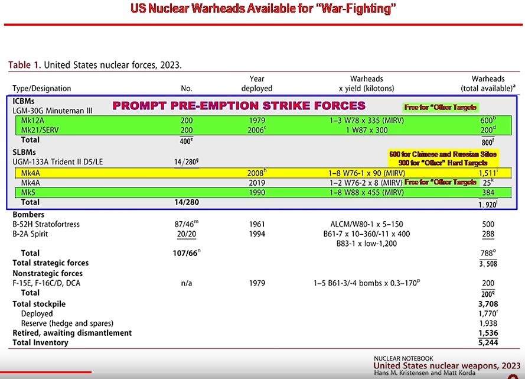The width and height of the screenshot is (525, 379).
Task: Click the 'Total Inventory' row label
Action: pos(40,343)
